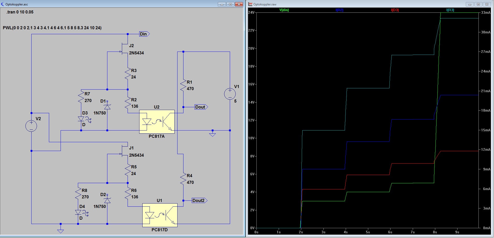Click the V1 voltage source symbol

[230, 94]
